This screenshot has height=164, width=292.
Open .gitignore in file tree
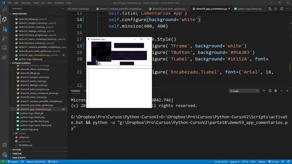click(x=24, y=138)
